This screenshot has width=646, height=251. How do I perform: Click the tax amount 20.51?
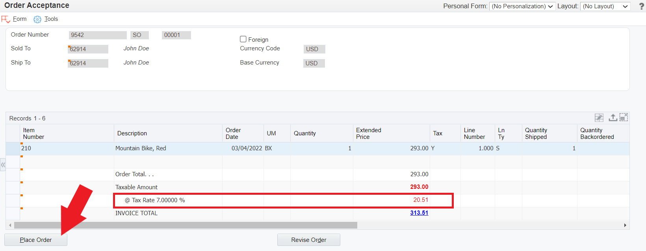click(x=421, y=200)
